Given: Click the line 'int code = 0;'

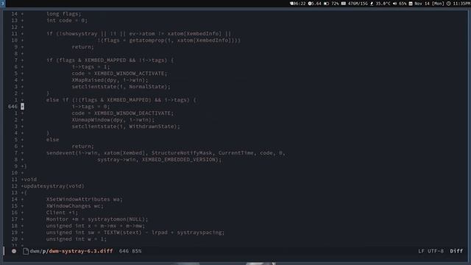Looking at the screenshot, I should (x=67, y=21).
